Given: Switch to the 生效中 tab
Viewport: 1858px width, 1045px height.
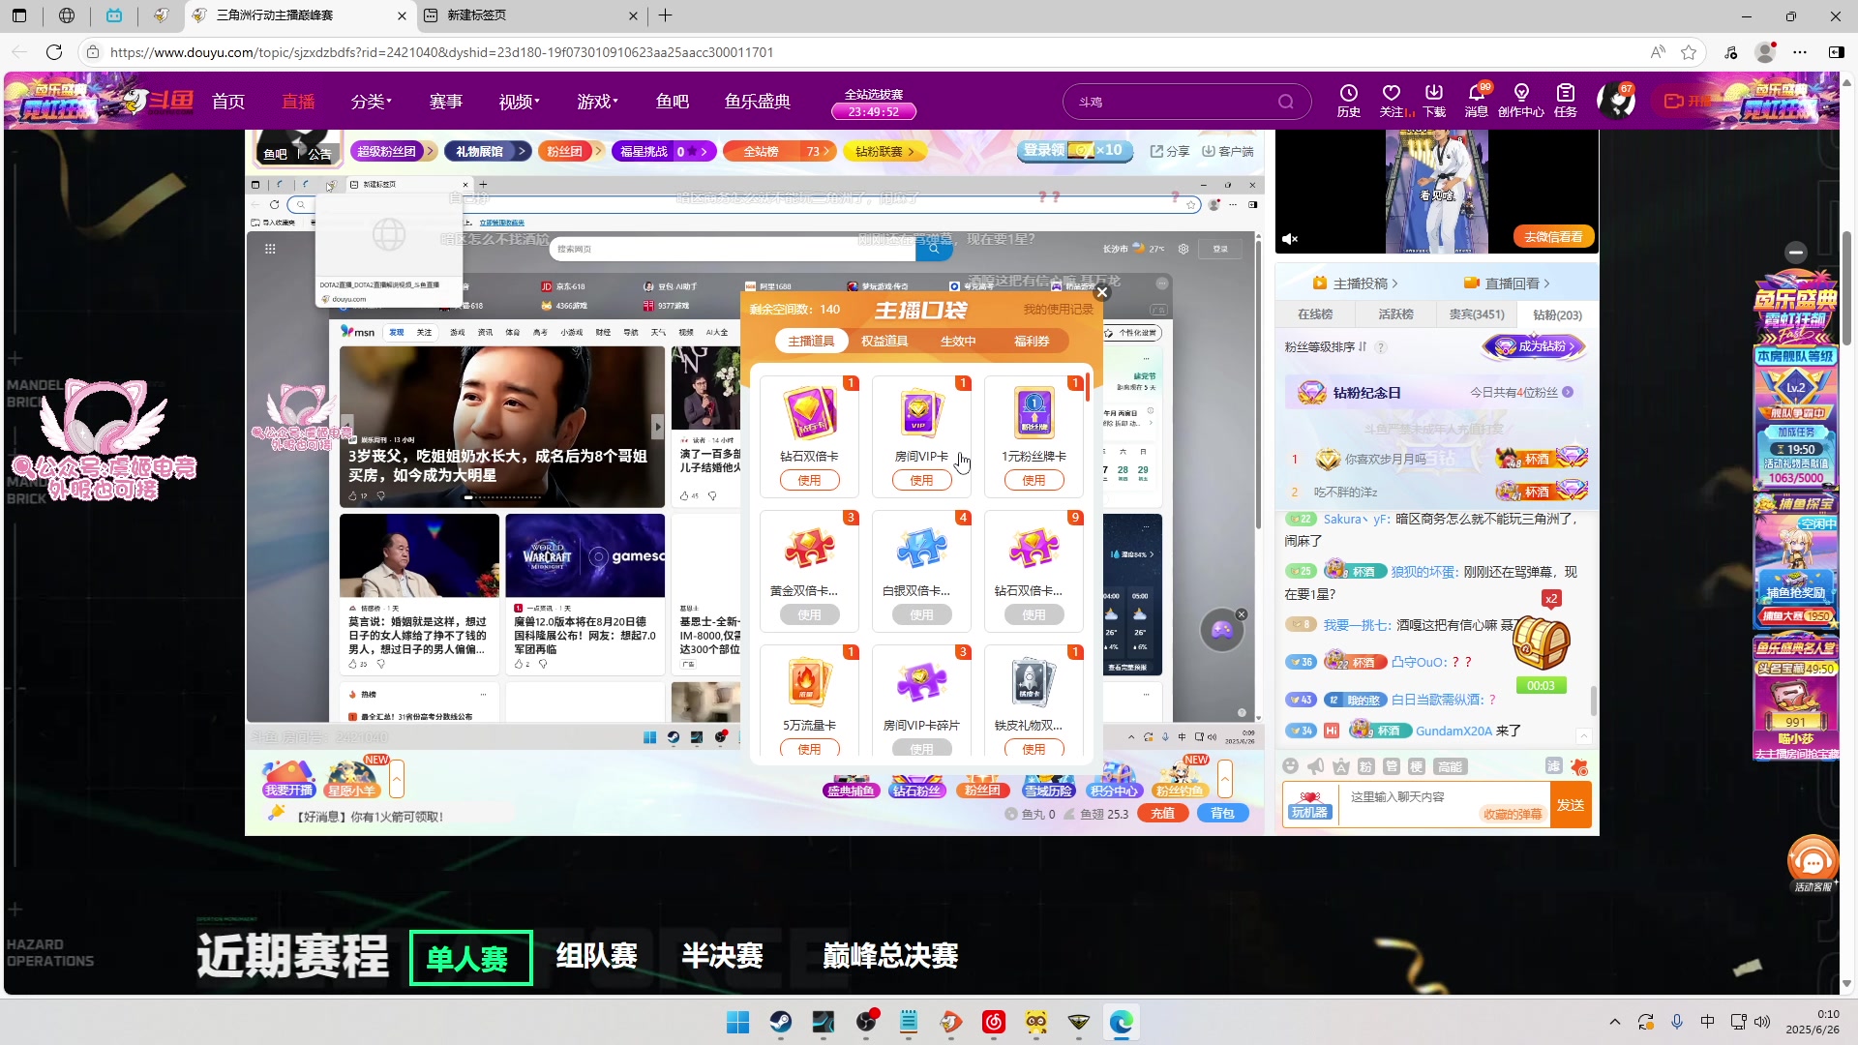Looking at the screenshot, I should tap(958, 341).
